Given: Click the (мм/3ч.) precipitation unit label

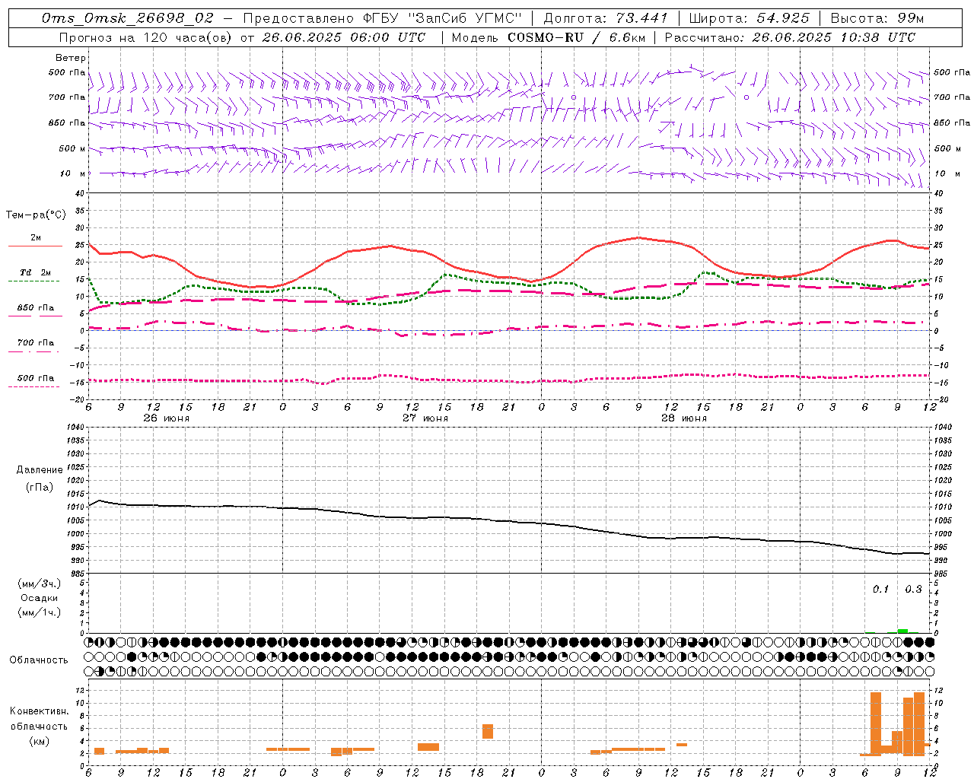Looking at the screenshot, I should pos(39,583).
